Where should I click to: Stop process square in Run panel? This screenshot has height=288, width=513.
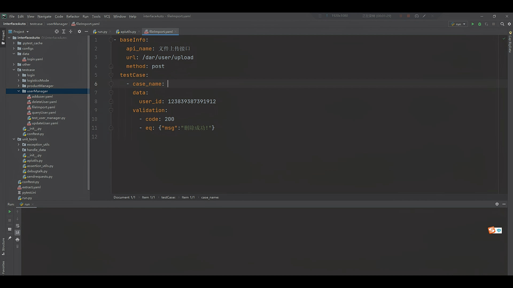pos(10,220)
